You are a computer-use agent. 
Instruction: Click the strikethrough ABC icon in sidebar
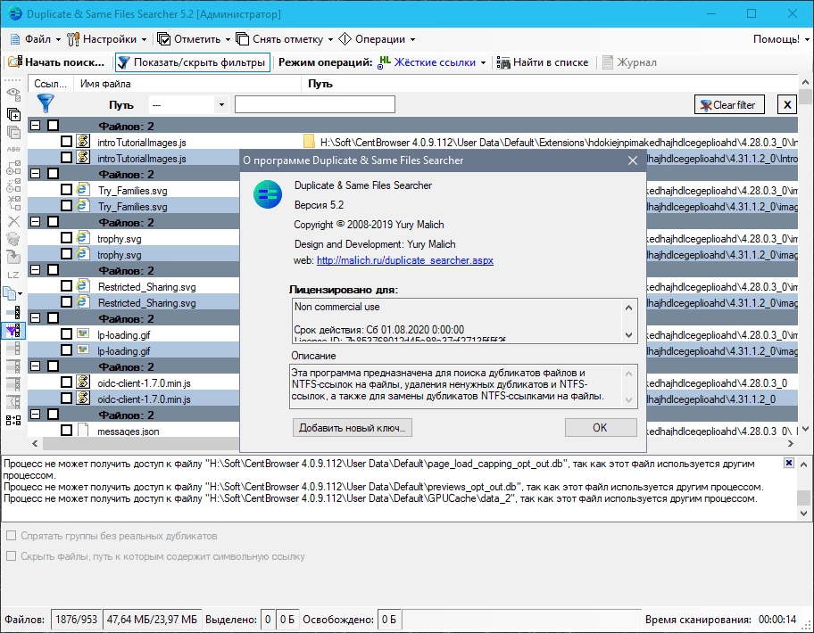[13, 149]
